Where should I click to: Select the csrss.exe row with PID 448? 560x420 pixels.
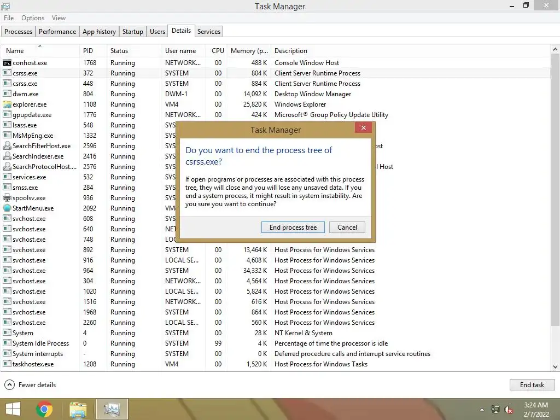click(x=276, y=84)
